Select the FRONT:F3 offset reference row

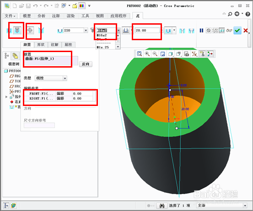(59, 94)
